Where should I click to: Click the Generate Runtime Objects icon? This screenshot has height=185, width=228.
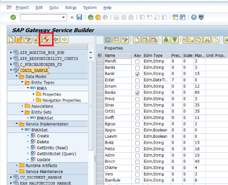tap(46, 39)
